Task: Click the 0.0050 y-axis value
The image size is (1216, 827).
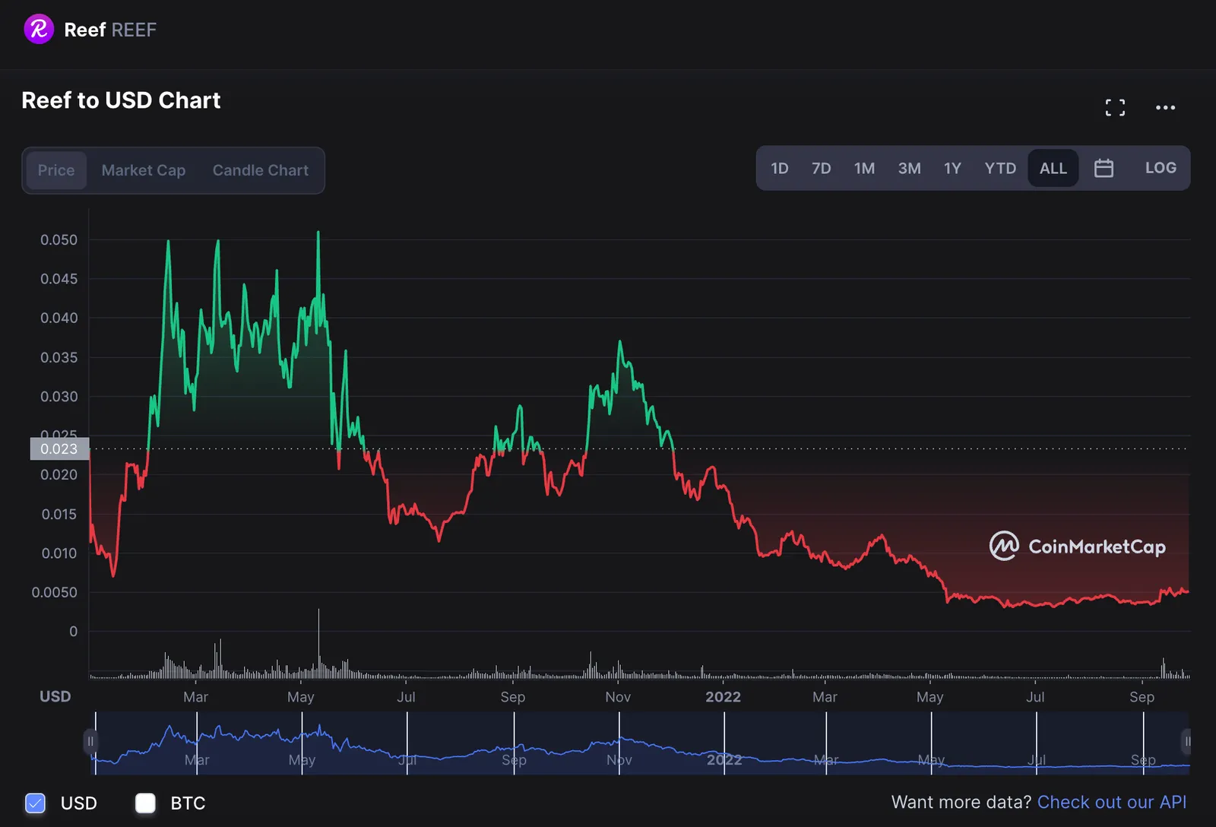Action: click(x=54, y=592)
